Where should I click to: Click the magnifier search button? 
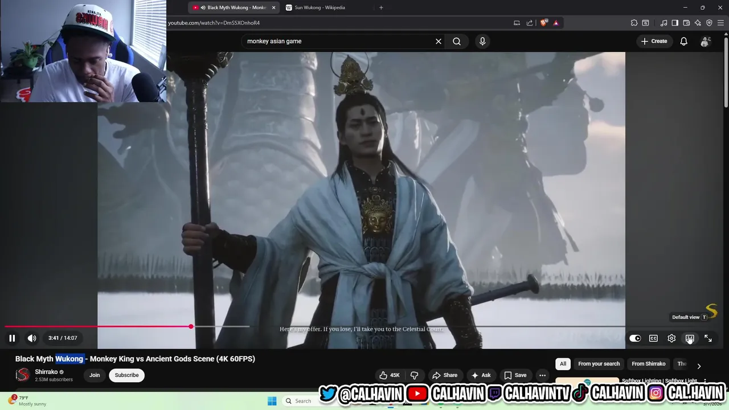pyautogui.click(x=457, y=41)
